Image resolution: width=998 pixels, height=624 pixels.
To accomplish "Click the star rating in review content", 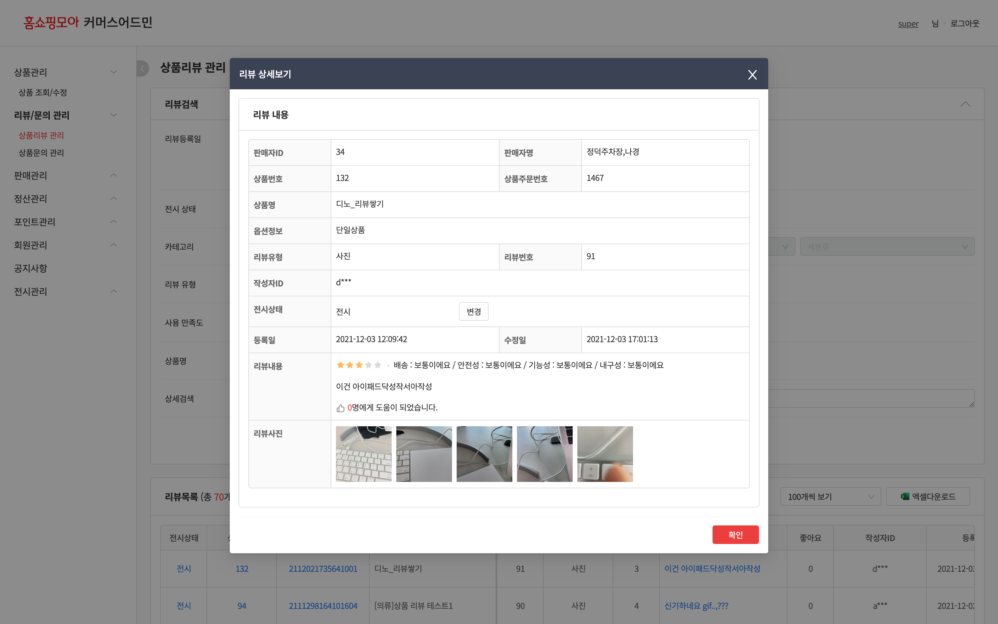I will pos(358,365).
